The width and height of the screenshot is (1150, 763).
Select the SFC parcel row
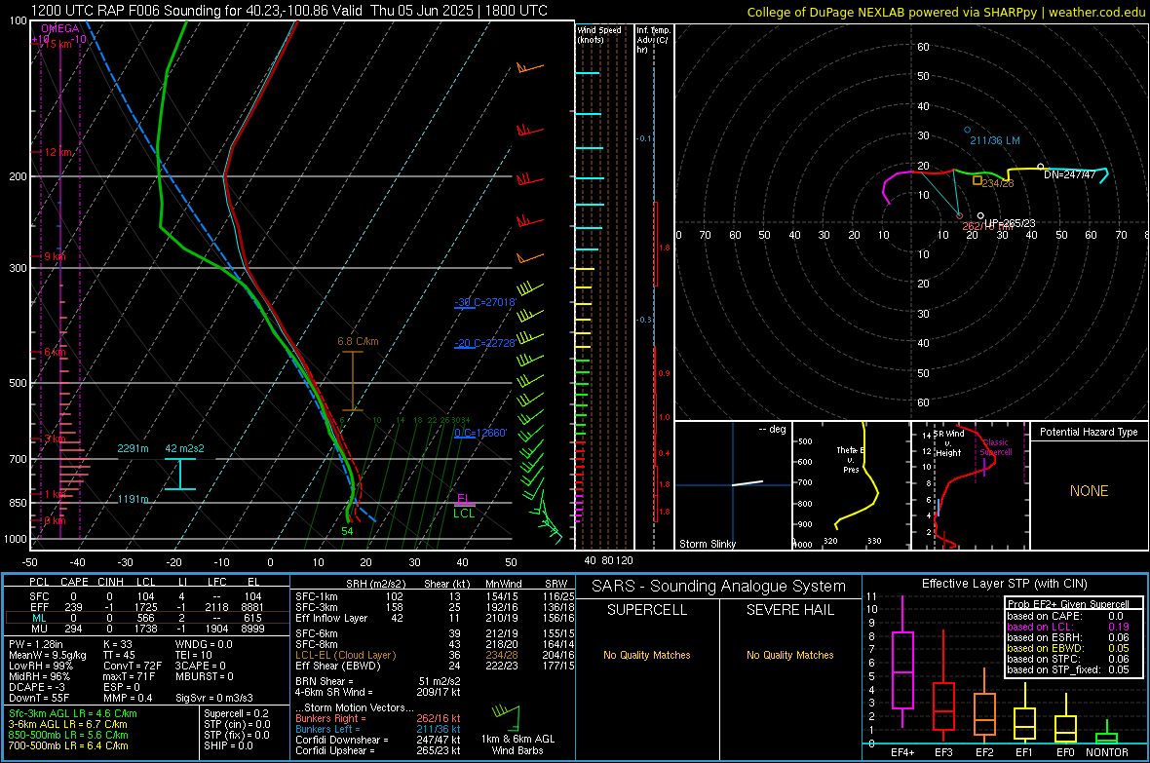coord(146,596)
